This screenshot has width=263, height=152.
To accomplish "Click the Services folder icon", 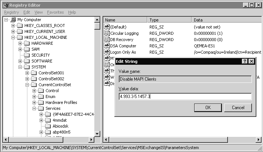I will [41, 108].
